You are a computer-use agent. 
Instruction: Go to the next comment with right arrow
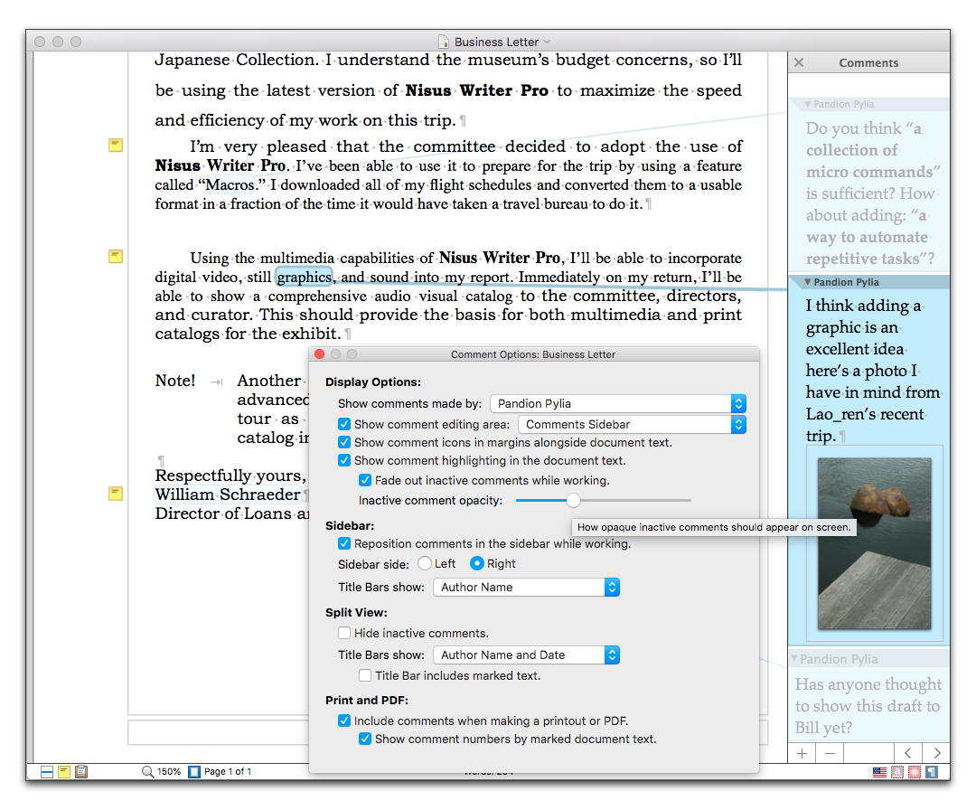click(936, 753)
